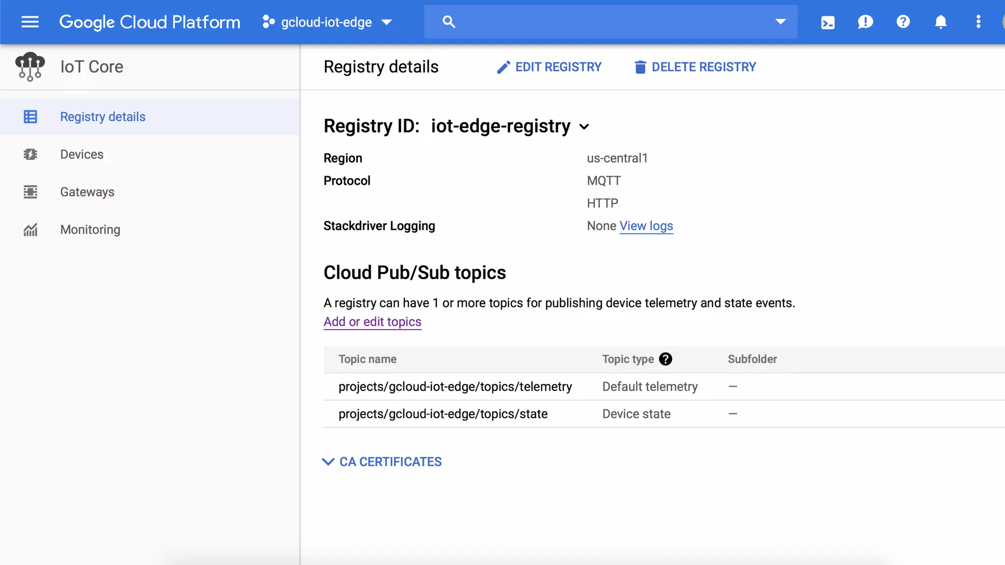Go to Monitoring in the sidebar
Image resolution: width=1005 pixels, height=565 pixels.
[x=90, y=230]
